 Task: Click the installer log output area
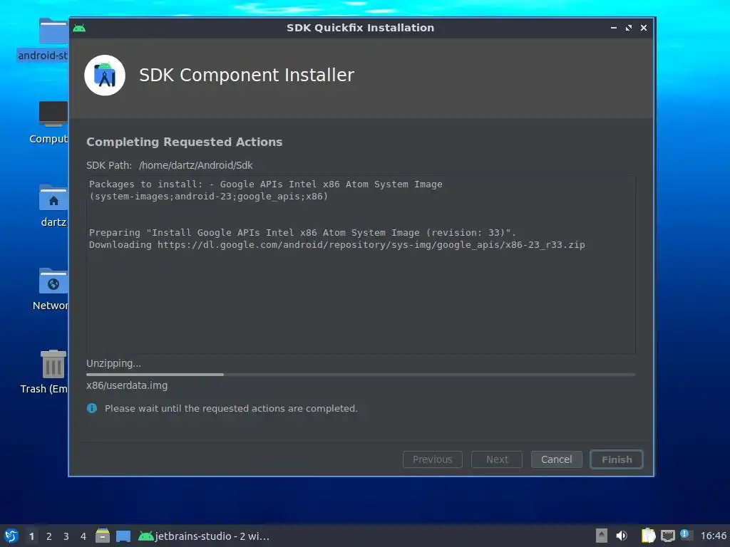coord(361,265)
